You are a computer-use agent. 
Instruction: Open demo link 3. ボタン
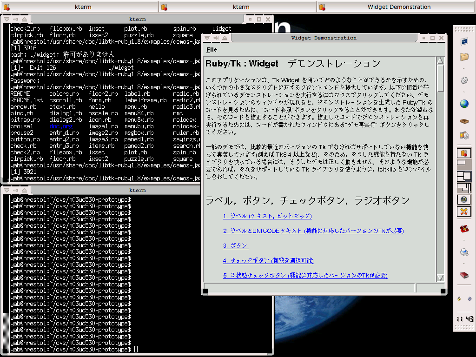pos(235,245)
